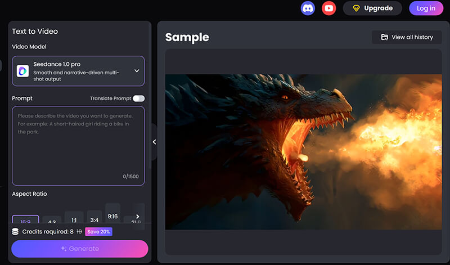The height and width of the screenshot is (265, 450).
Task: Click the Log in button
Action: (426, 8)
